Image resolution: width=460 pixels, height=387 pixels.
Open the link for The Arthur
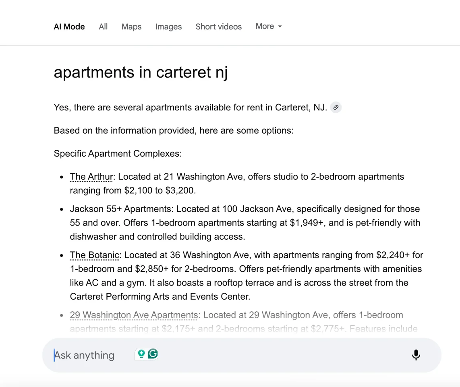point(91,176)
